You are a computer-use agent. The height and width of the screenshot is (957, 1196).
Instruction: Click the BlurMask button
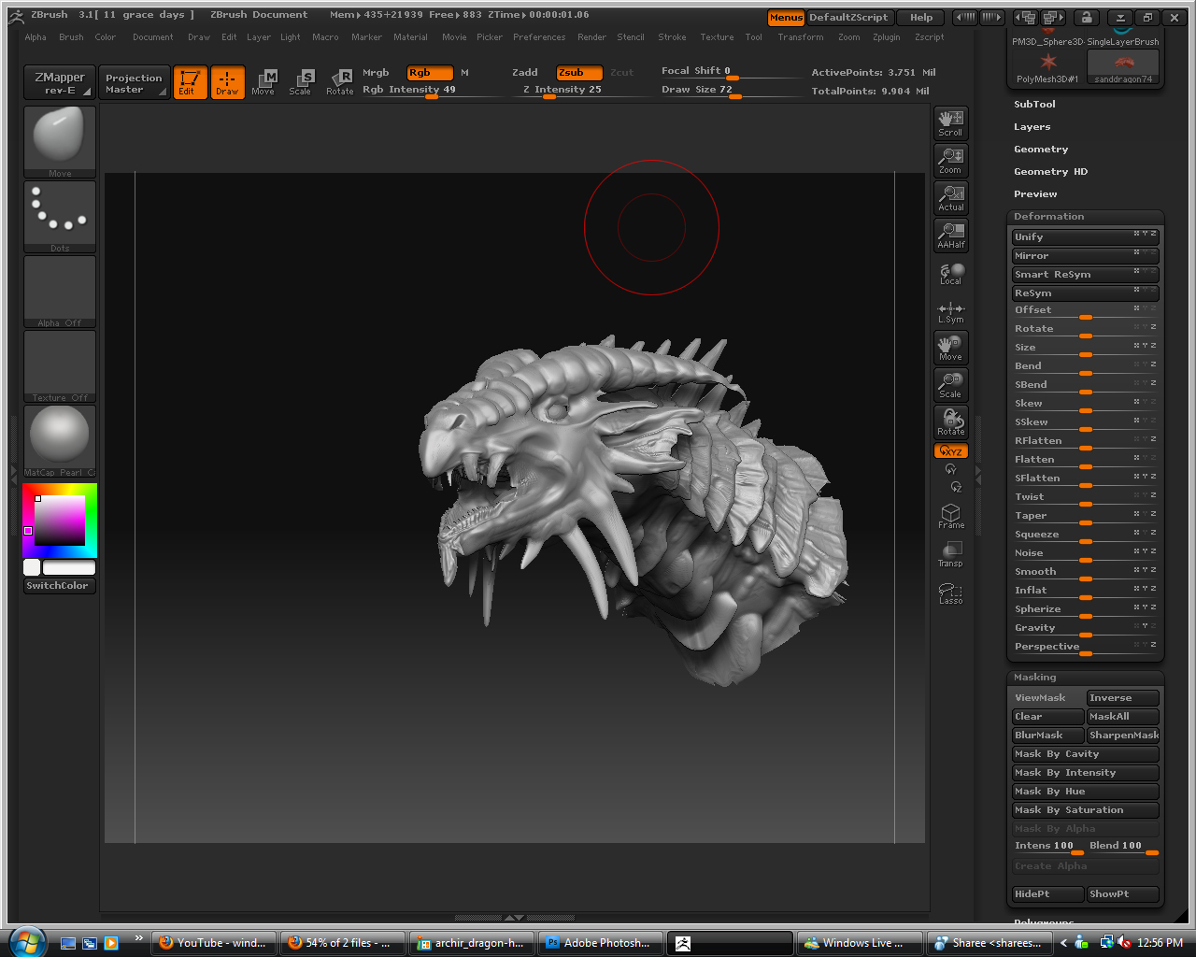click(x=1047, y=736)
